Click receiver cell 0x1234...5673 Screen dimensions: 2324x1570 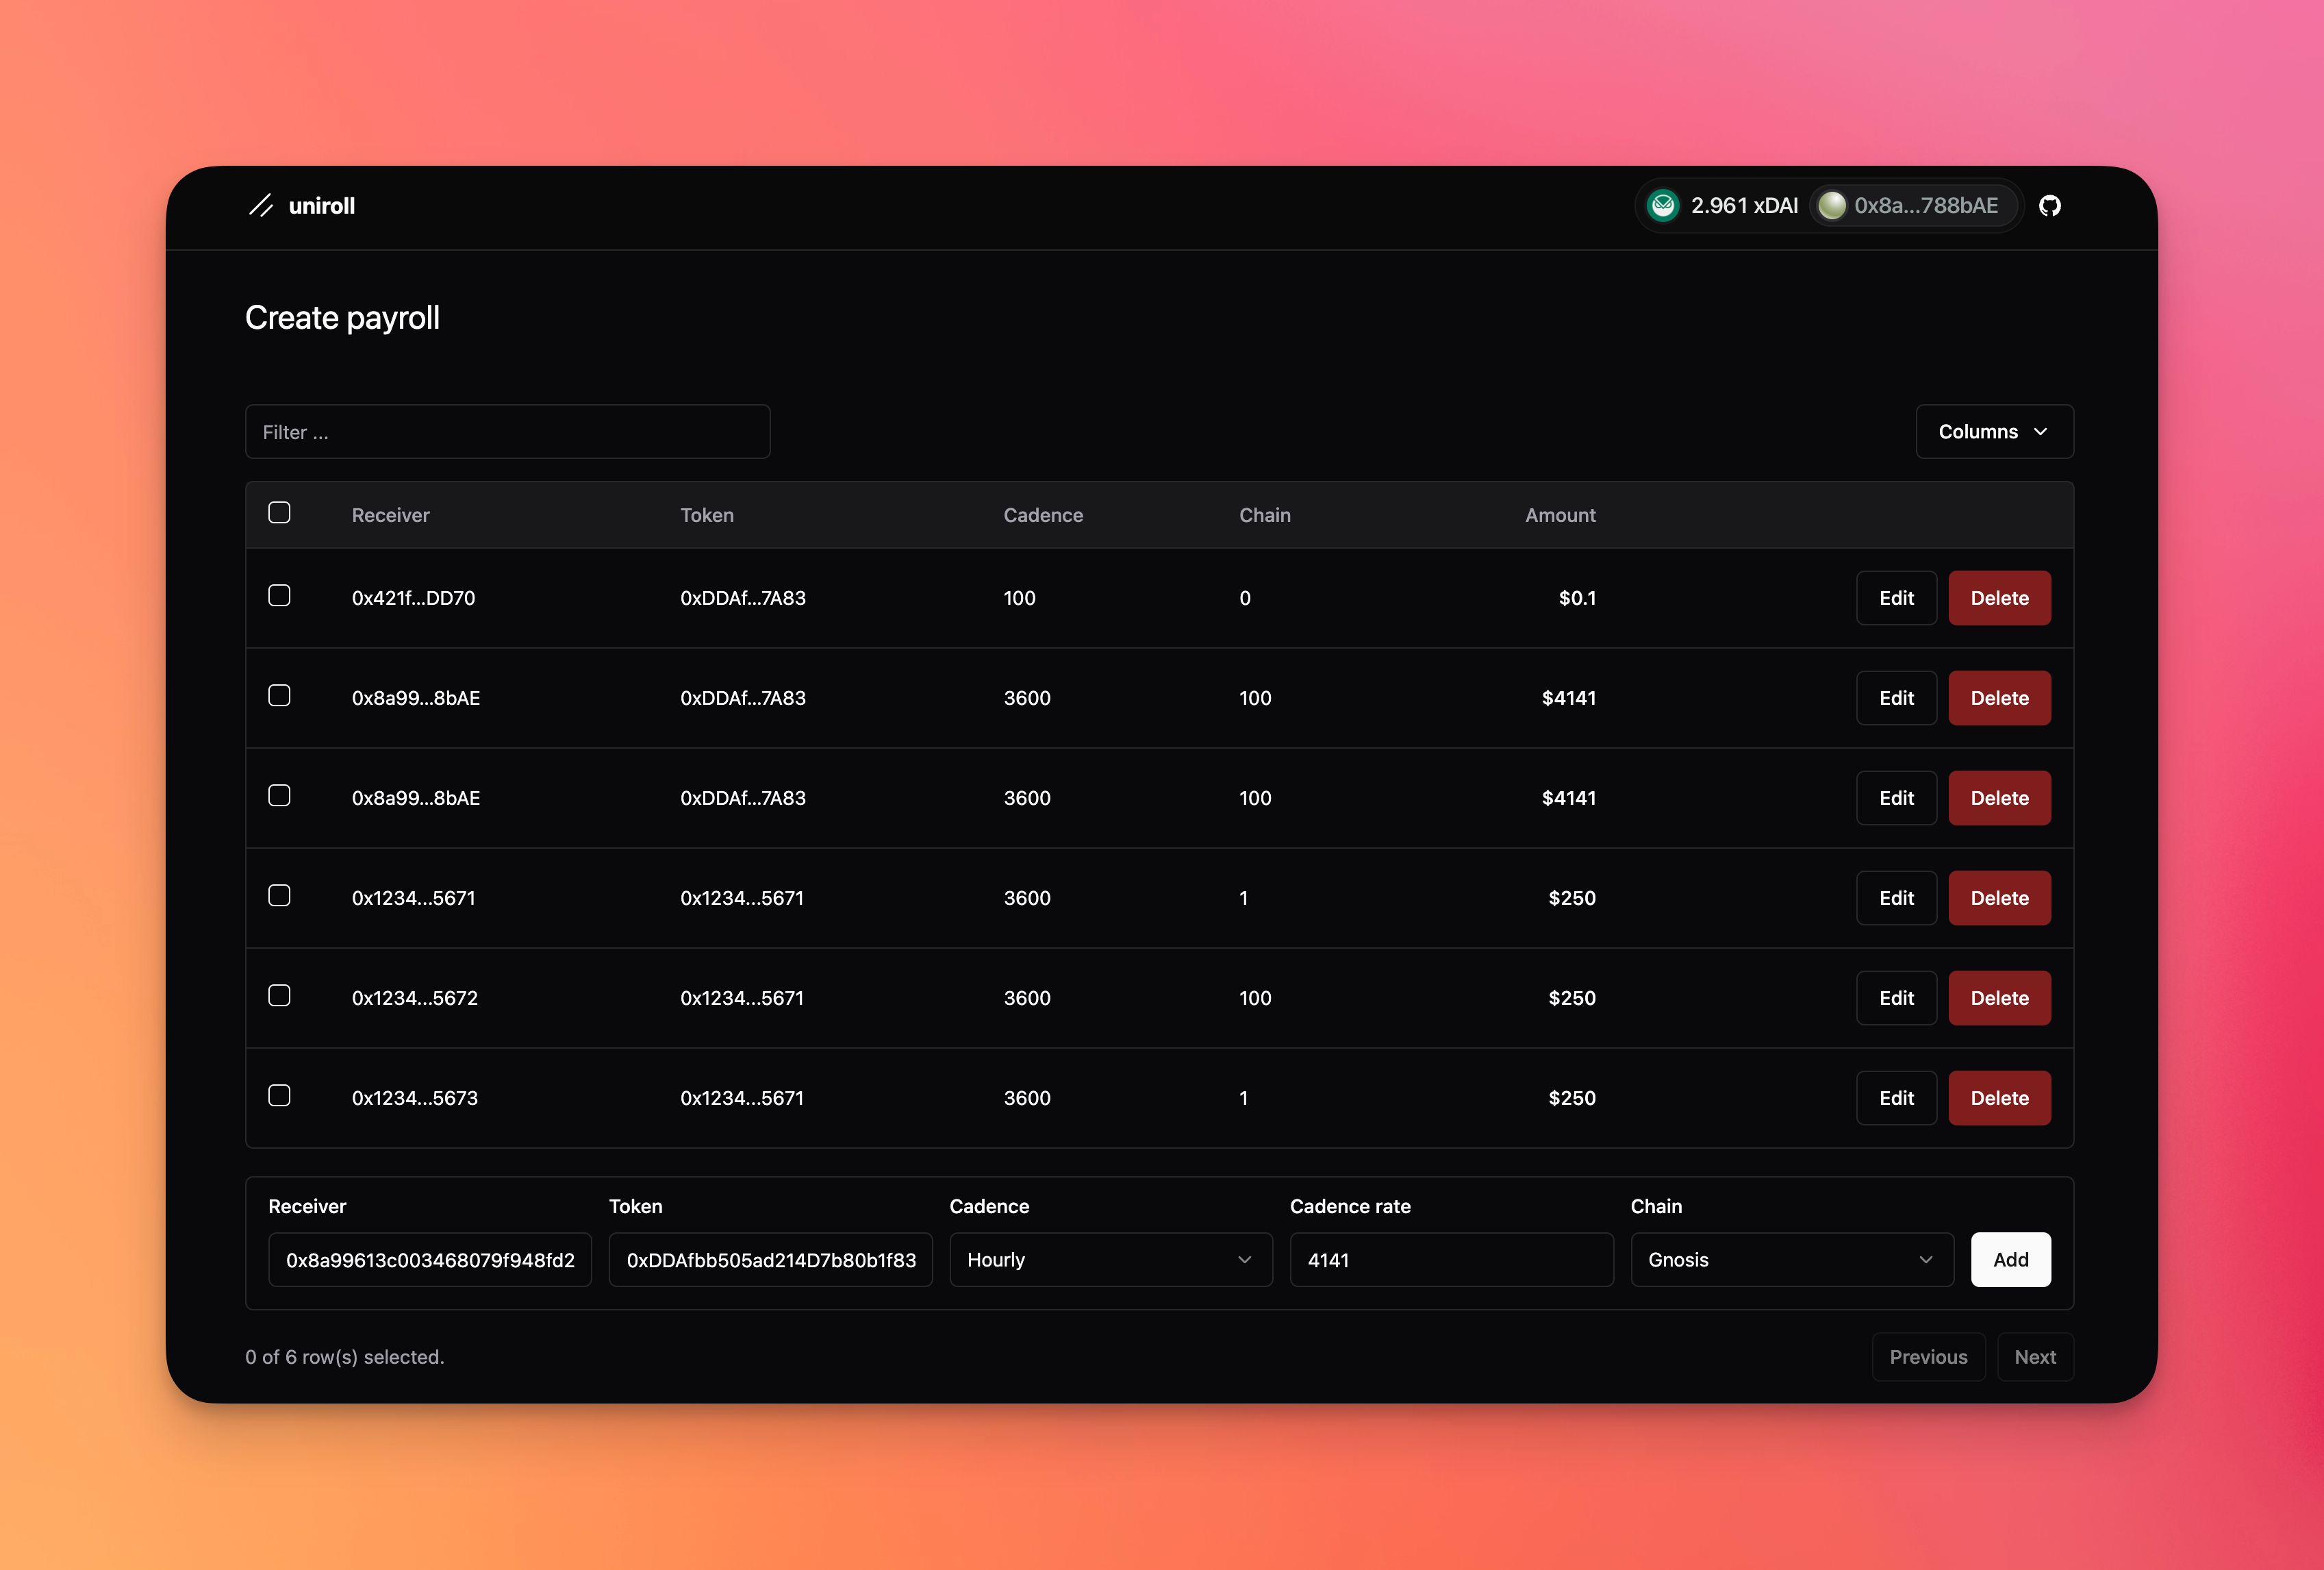414,1099
